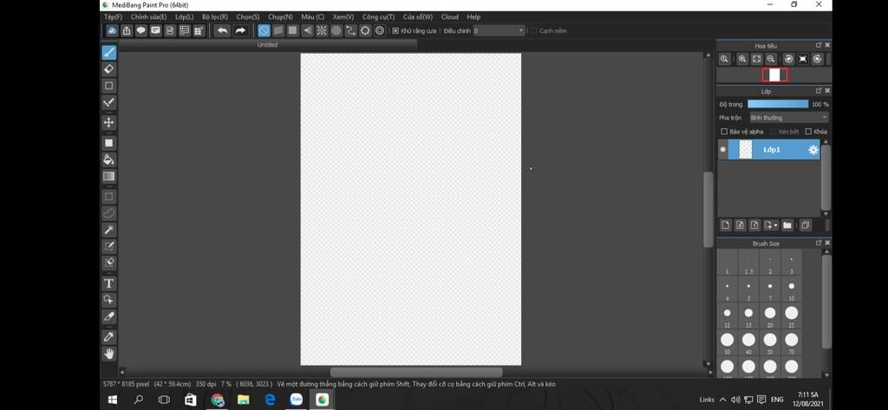Enable concentric circle snap

[x=336, y=30]
